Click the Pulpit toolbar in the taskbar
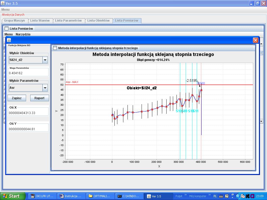 pyautogui.click(x=179, y=196)
